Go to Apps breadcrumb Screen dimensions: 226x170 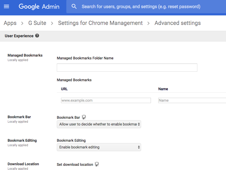pos(10,23)
